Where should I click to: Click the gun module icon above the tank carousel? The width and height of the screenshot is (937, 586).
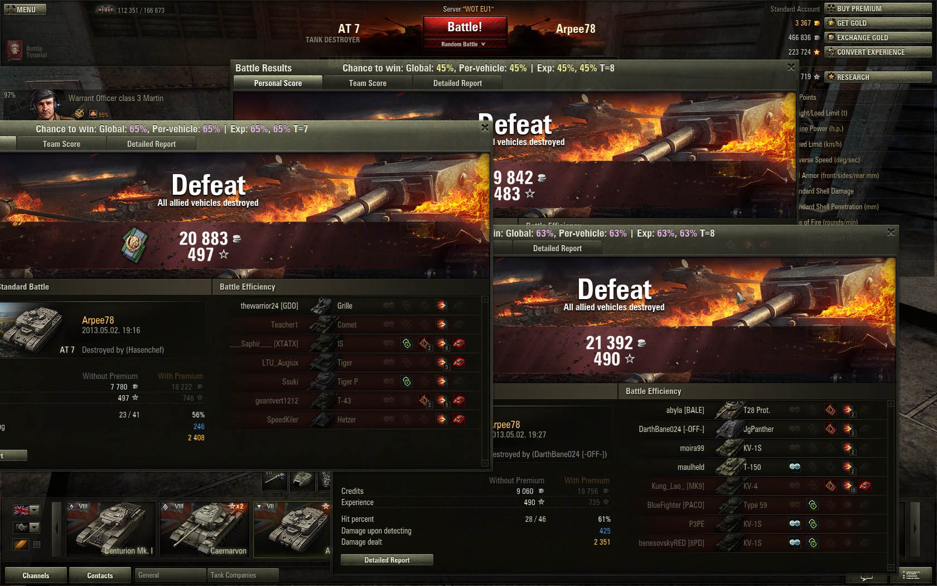click(x=275, y=479)
